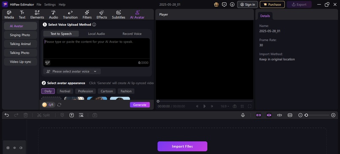
Task: Open the Elements tab
Action: point(37,15)
